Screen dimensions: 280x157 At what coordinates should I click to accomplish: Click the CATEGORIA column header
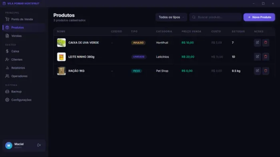164,31
